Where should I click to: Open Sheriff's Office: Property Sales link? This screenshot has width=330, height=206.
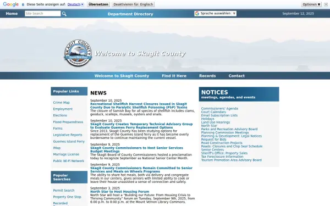pos(224,153)
